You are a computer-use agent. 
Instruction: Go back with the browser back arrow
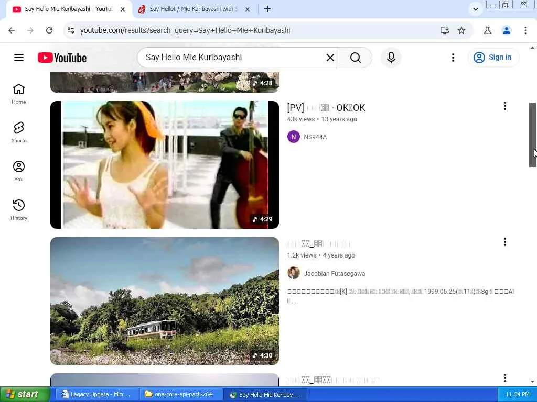click(12, 30)
